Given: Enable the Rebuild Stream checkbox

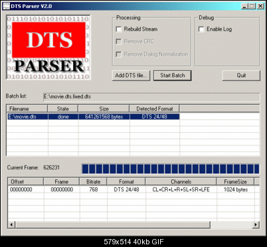Looking at the screenshot, I should tap(119, 29).
